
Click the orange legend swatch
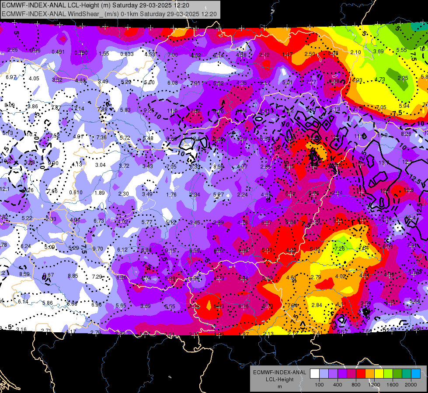370,374
